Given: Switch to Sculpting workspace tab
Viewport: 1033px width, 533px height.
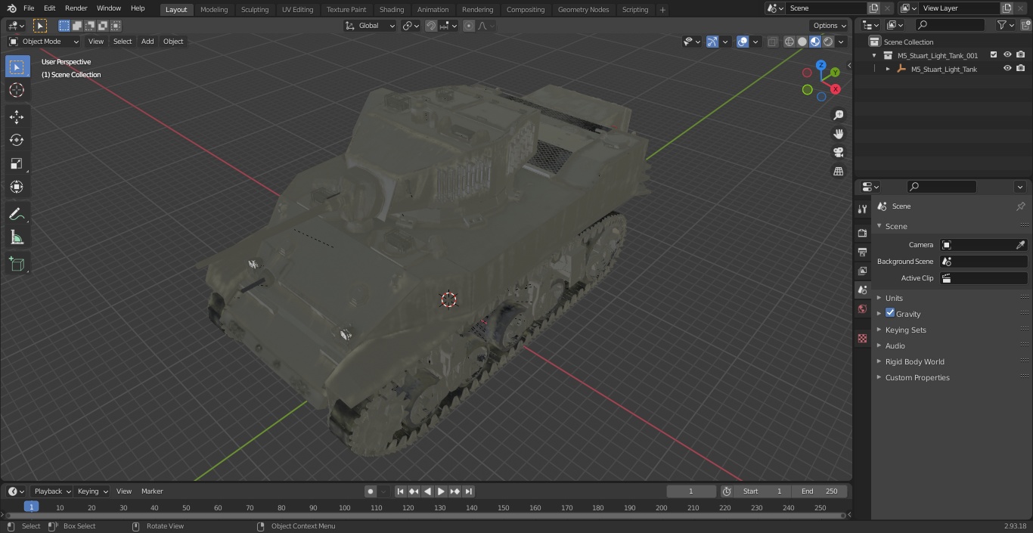Looking at the screenshot, I should click(x=255, y=10).
